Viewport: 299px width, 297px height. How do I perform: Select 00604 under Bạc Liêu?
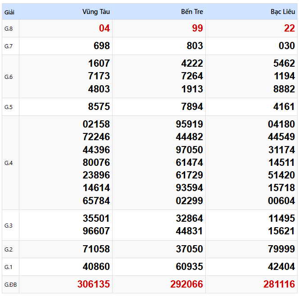[281, 201]
